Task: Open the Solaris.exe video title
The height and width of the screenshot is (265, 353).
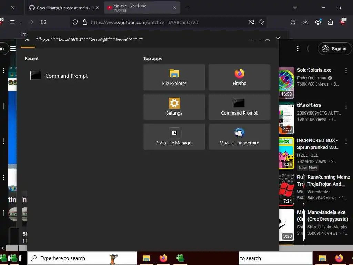Action: click(314, 70)
